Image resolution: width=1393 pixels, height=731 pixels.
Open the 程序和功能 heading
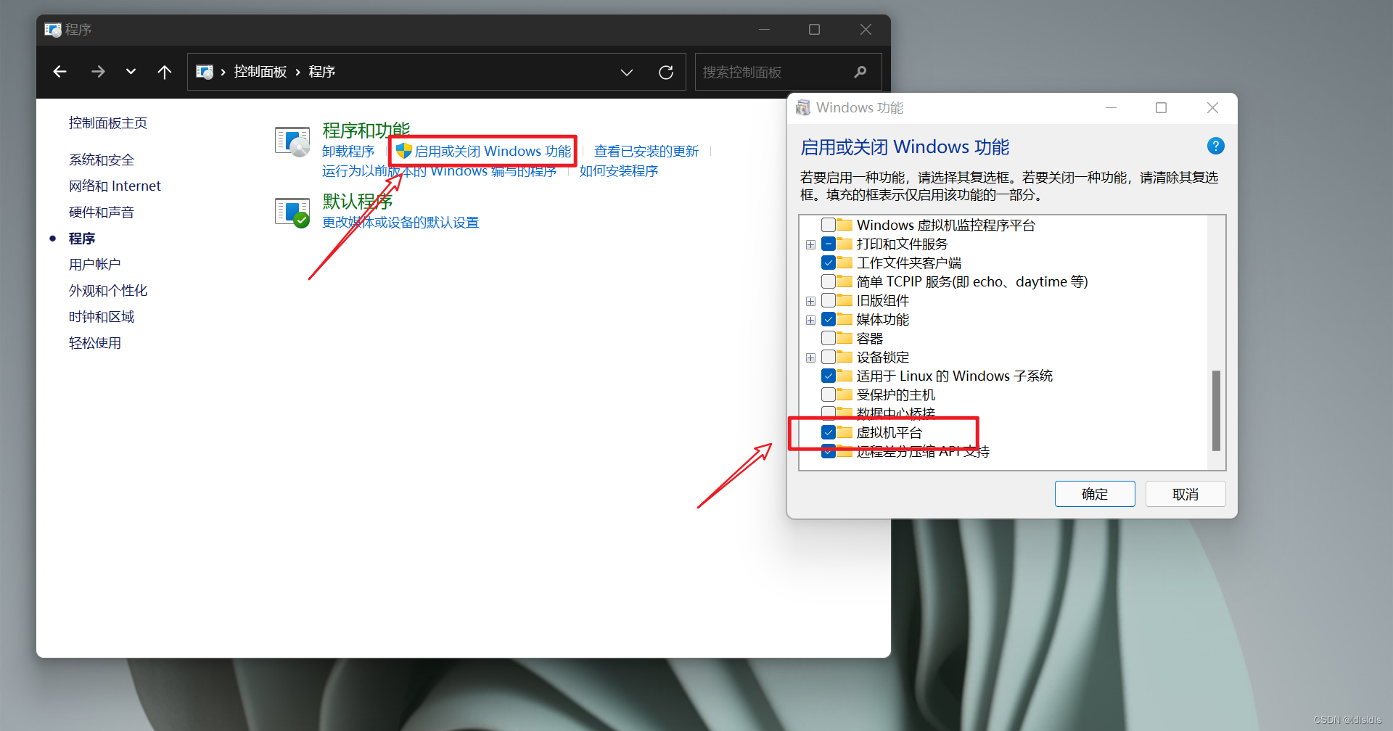[x=366, y=131]
